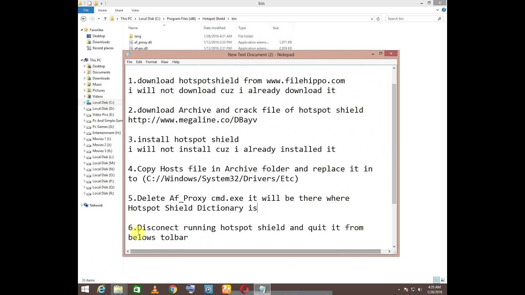Open Recent places in Favorites
The image size is (525, 295).
(103, 48)
